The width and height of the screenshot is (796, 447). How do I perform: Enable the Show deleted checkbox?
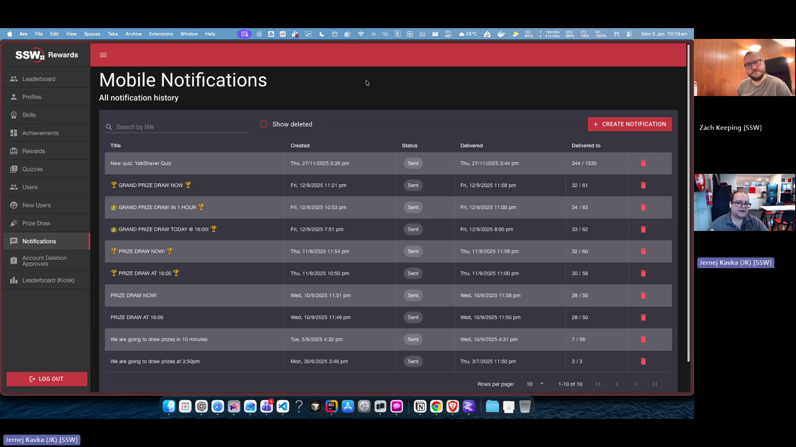264,124
